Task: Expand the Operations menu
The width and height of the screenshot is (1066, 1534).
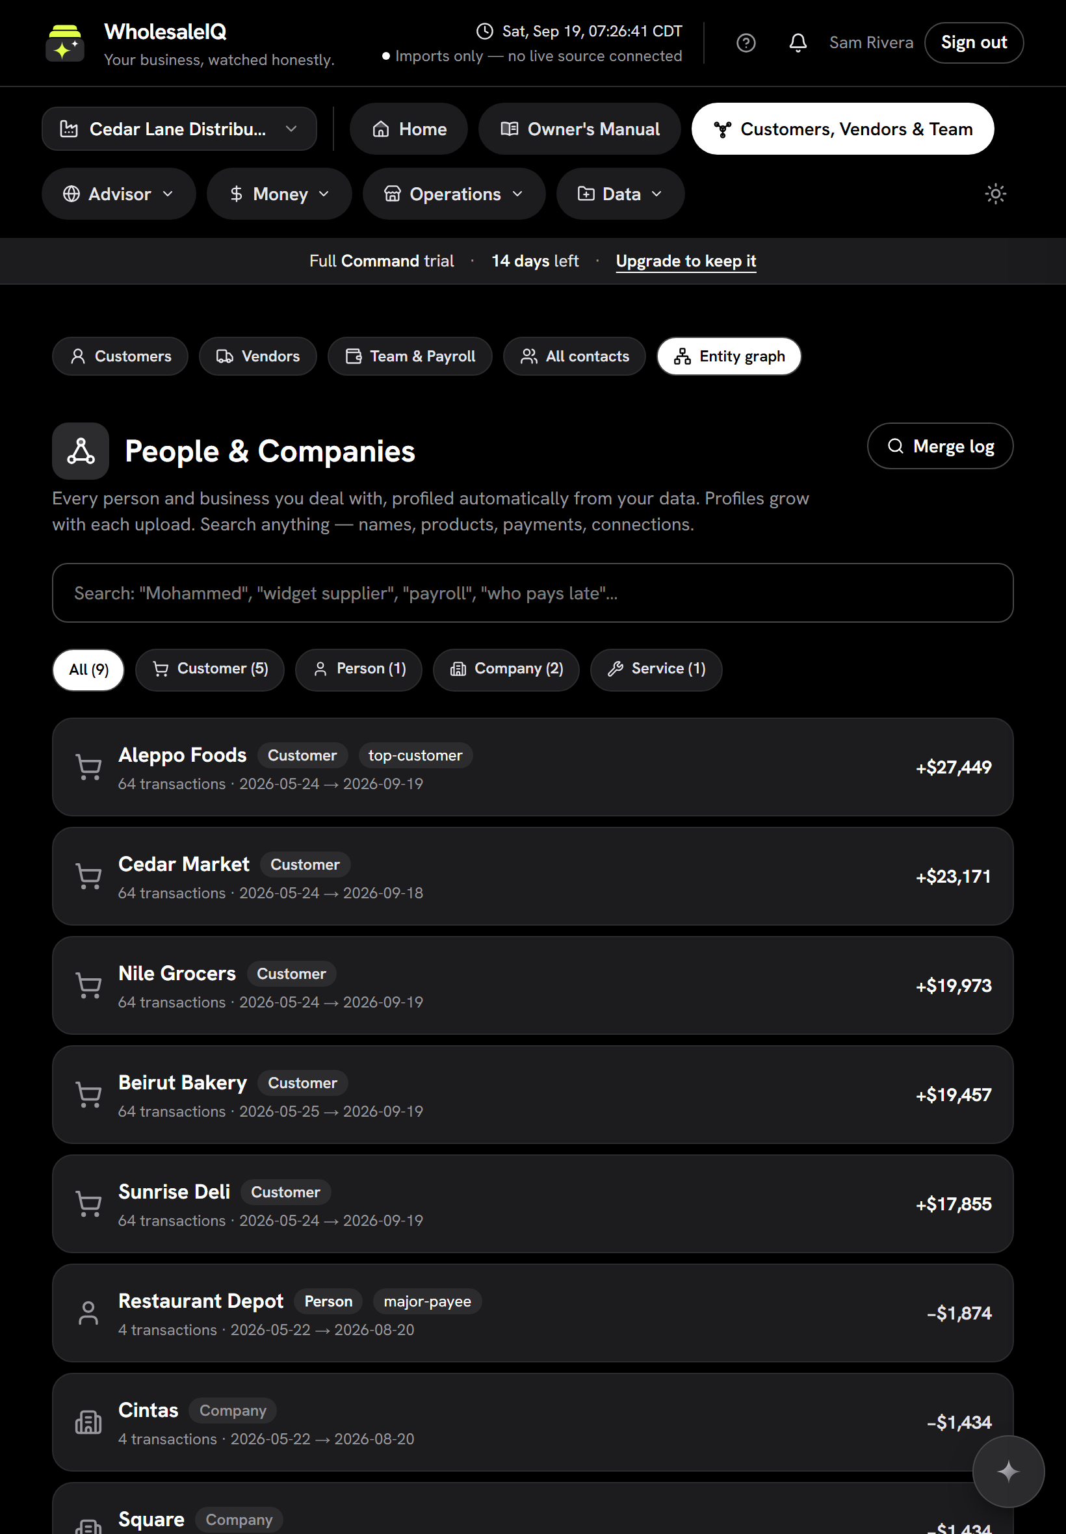Action: (454, 194)
